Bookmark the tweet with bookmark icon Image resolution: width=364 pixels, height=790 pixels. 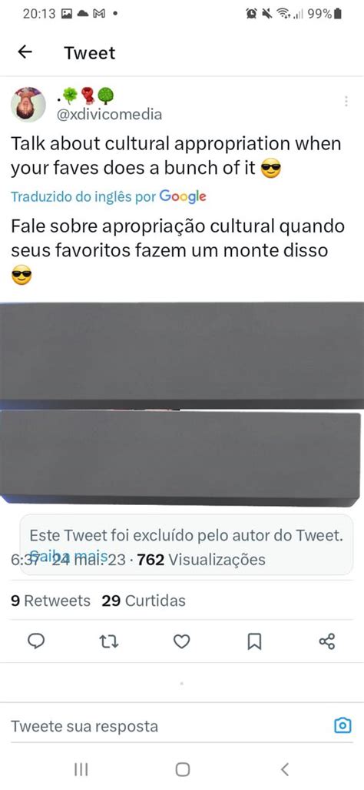point(254,641)
